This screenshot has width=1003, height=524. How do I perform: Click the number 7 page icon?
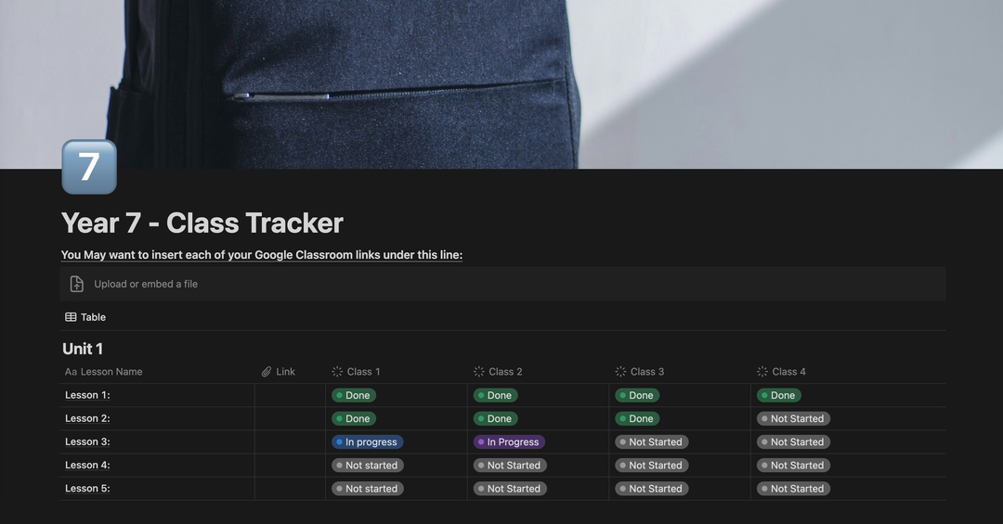click(89, 167)
